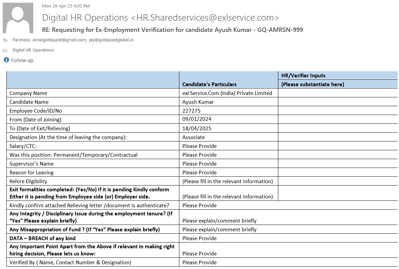
Task: Click Exit formalities completed label
Action: point(89,193)
